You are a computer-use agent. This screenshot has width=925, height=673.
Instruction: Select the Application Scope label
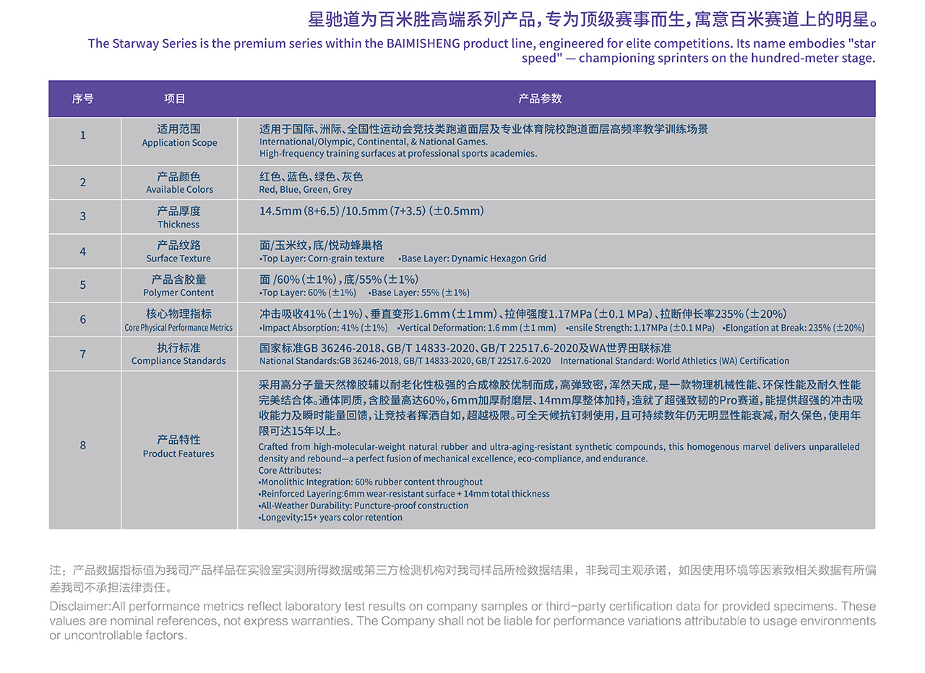pos(179,143)
